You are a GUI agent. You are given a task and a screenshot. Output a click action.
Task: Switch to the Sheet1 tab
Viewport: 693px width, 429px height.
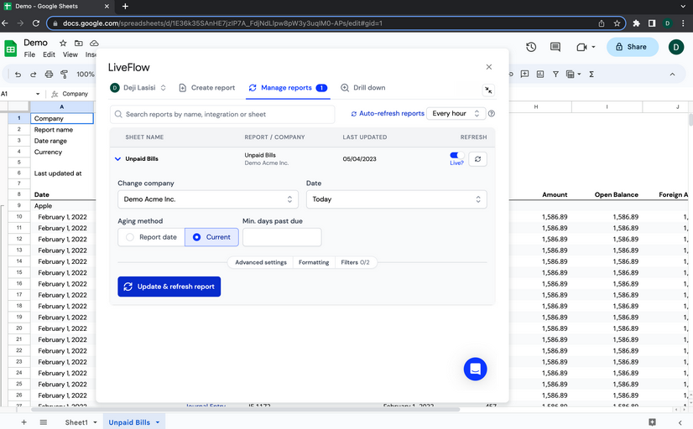pos(76,422)
